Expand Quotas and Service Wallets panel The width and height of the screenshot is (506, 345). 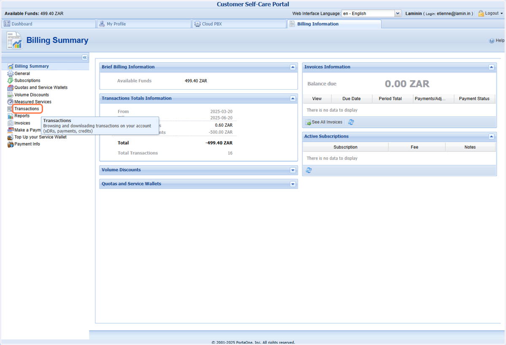pyautogui.click(x=293, y=184)
